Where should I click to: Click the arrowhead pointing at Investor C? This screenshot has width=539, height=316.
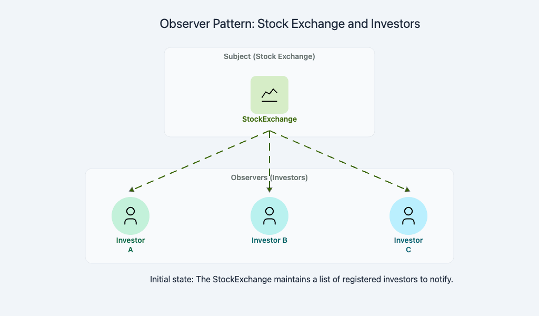(x=407, y=190)
